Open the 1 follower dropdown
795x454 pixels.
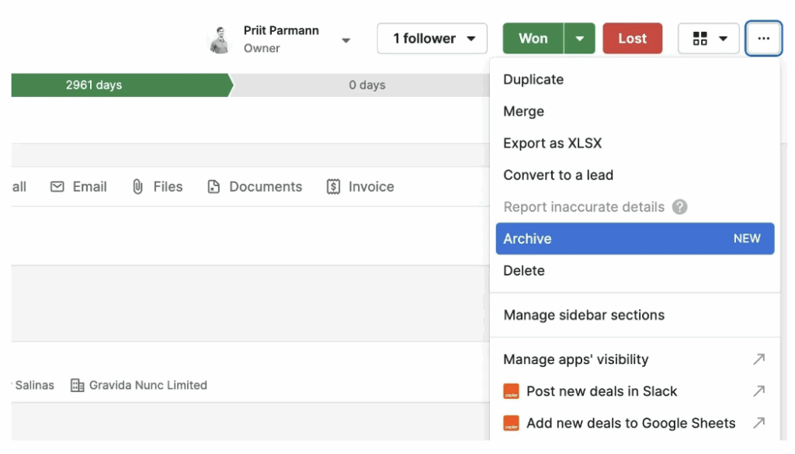(432, 39)
